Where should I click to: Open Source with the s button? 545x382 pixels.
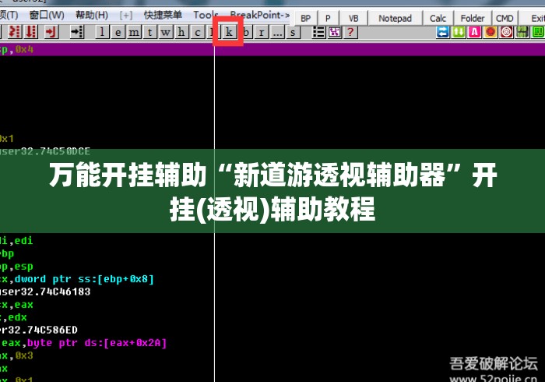point(293,33)
